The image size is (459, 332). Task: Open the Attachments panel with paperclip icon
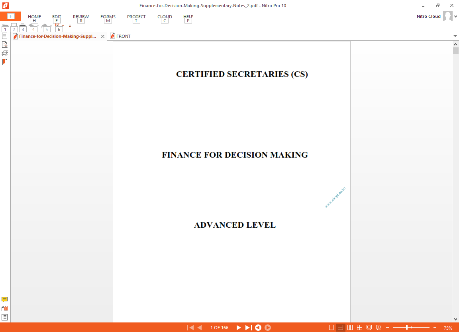tap(5, 309)
